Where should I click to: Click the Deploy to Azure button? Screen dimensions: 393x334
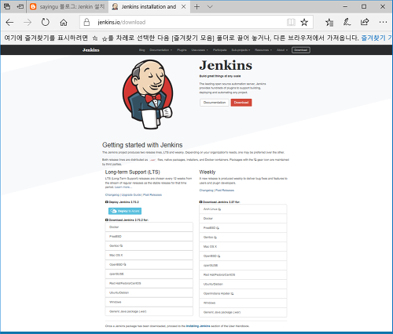[125, 211]
